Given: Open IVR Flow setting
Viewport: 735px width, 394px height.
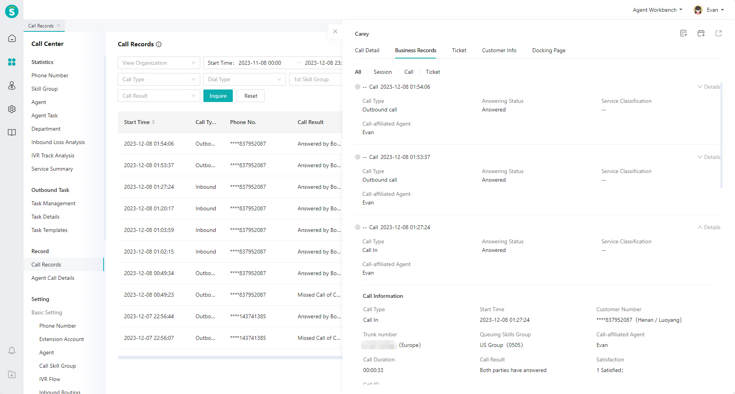Looking at the screenshot, I should coord(49,379).
